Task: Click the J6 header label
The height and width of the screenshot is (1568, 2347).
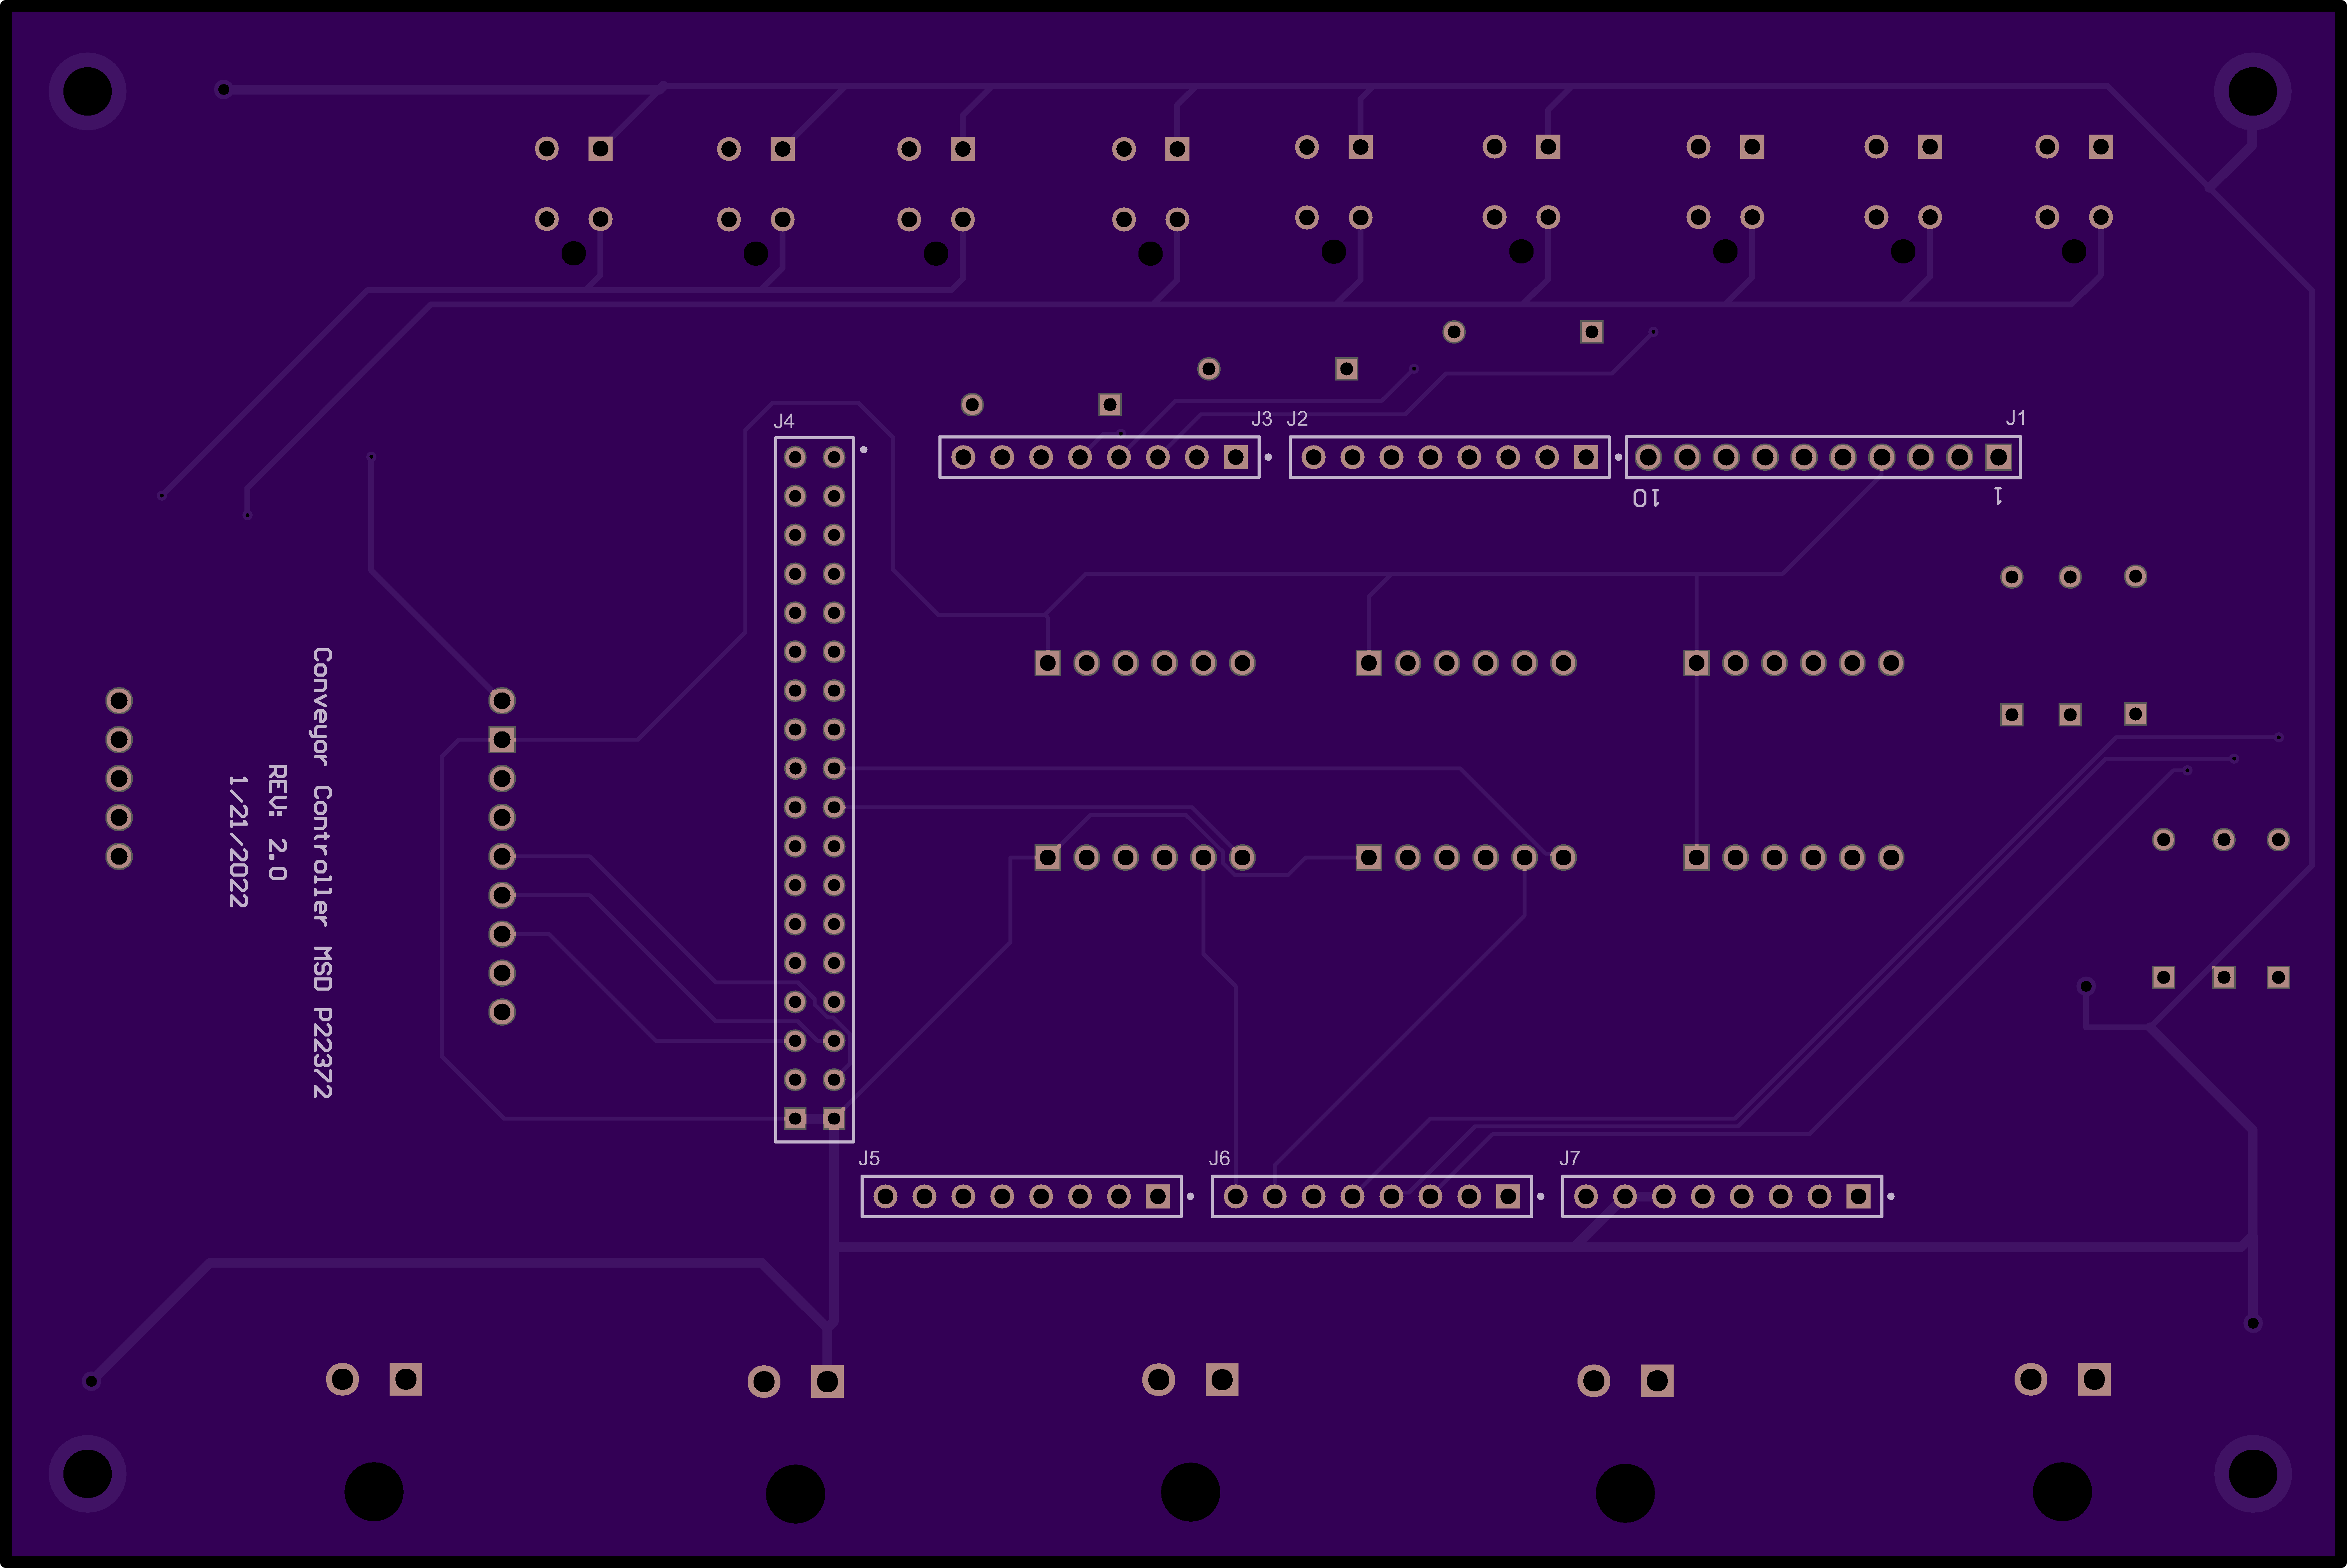Action: click(x=1219, y=1158)
